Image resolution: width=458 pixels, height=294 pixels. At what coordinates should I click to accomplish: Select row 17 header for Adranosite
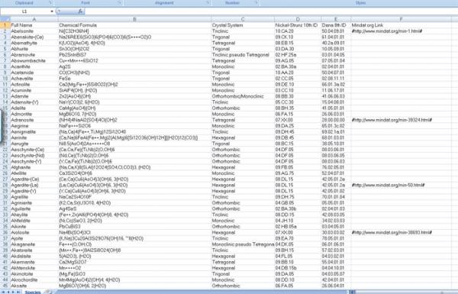(5, 120)
